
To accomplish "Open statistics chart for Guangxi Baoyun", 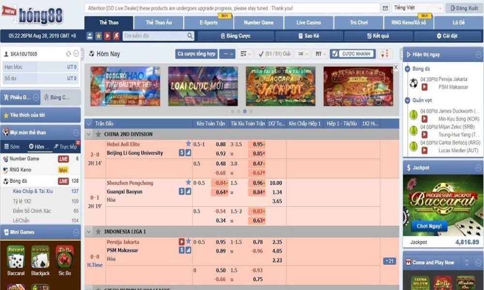I will point(188,191).
